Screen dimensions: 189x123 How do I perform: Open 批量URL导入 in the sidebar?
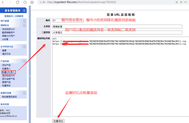tap(8, 72)
